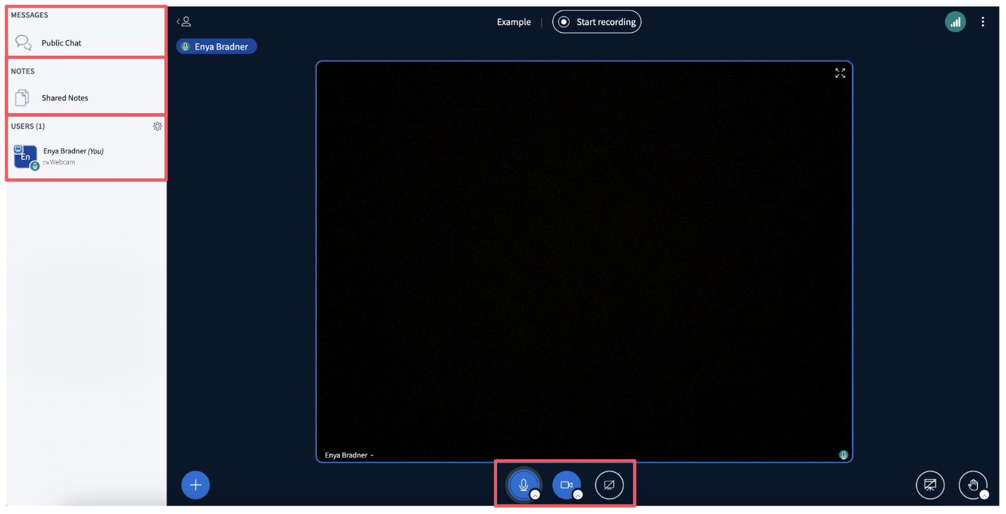Expand the audio device options arrow
1006x514 pixels.
pyautogui.click(x=535, y=495)
